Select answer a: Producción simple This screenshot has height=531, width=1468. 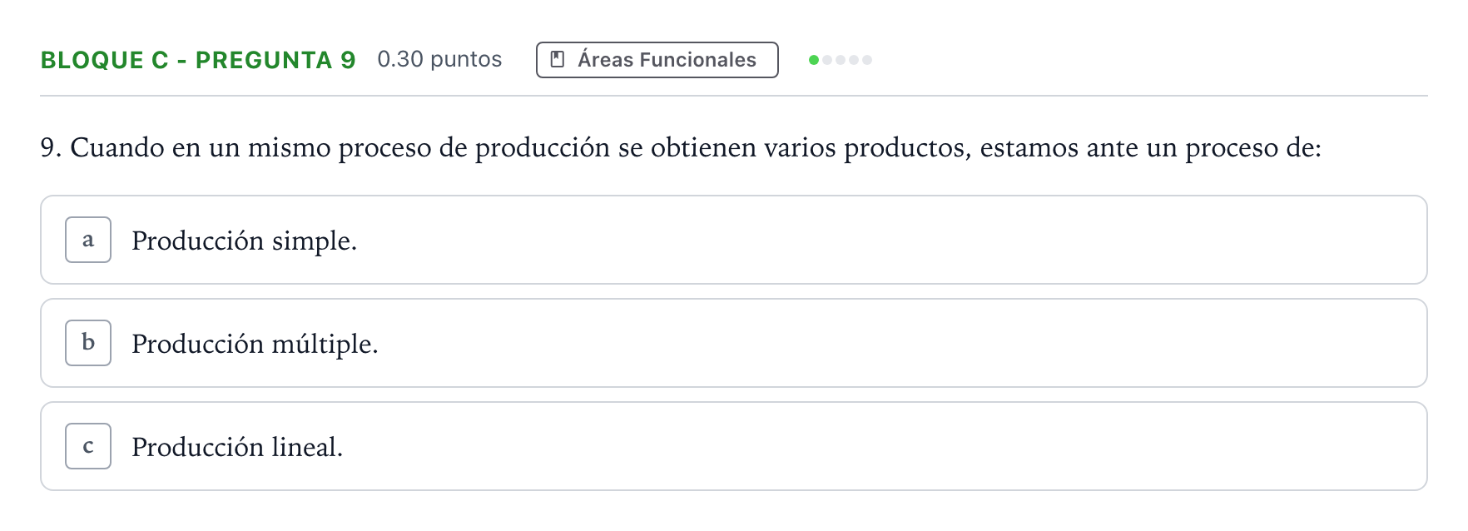pyautogui.click(x=733, y=240)
